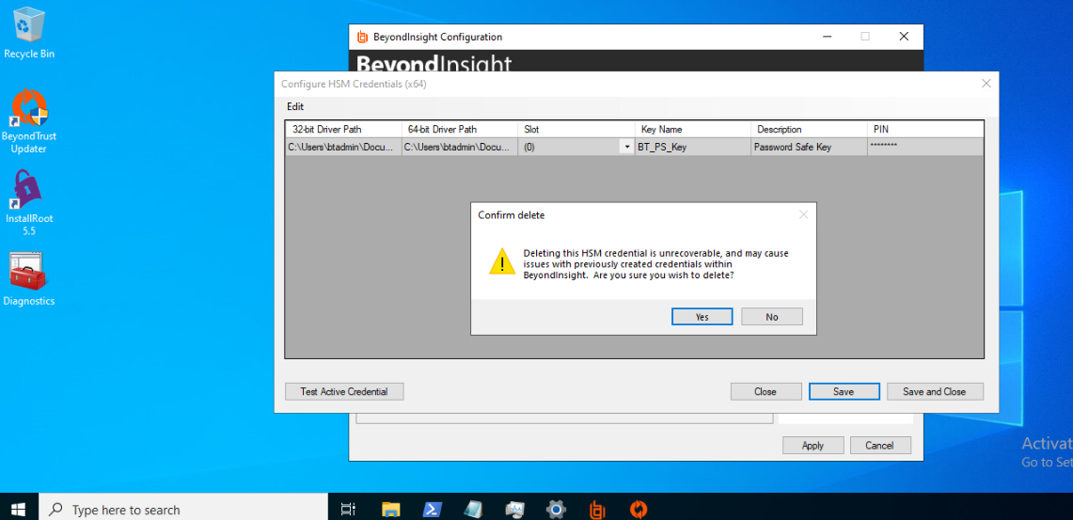Maximize the BeyondInsight Configuration window
1073x520 pixels.
(865, 37)
